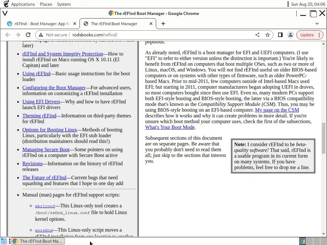Click the scrollbar up arrow

click(323, 44)
